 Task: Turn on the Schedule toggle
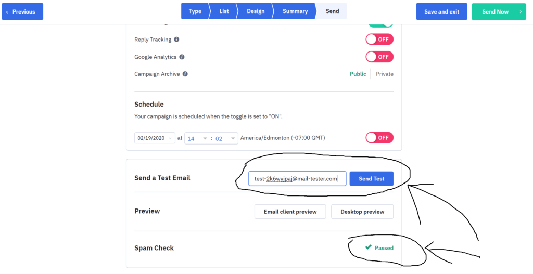coord(379,138)
